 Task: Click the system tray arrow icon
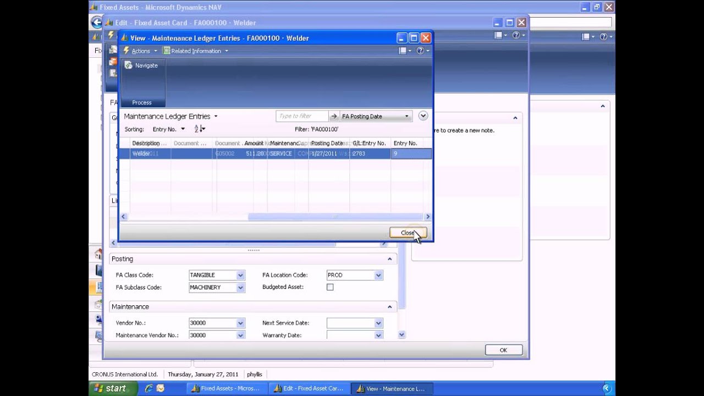click(x=607, y=388)
